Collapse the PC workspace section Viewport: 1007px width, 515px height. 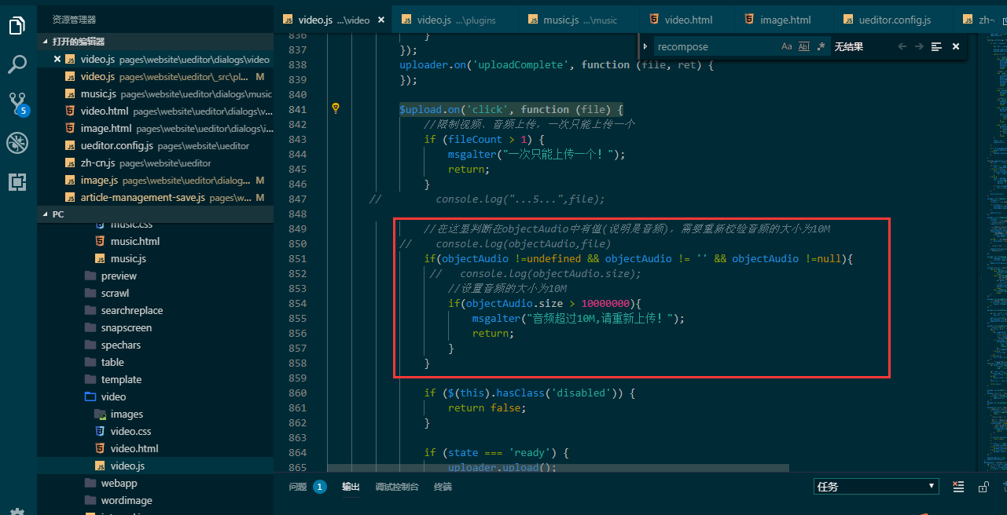pos(156,214)
